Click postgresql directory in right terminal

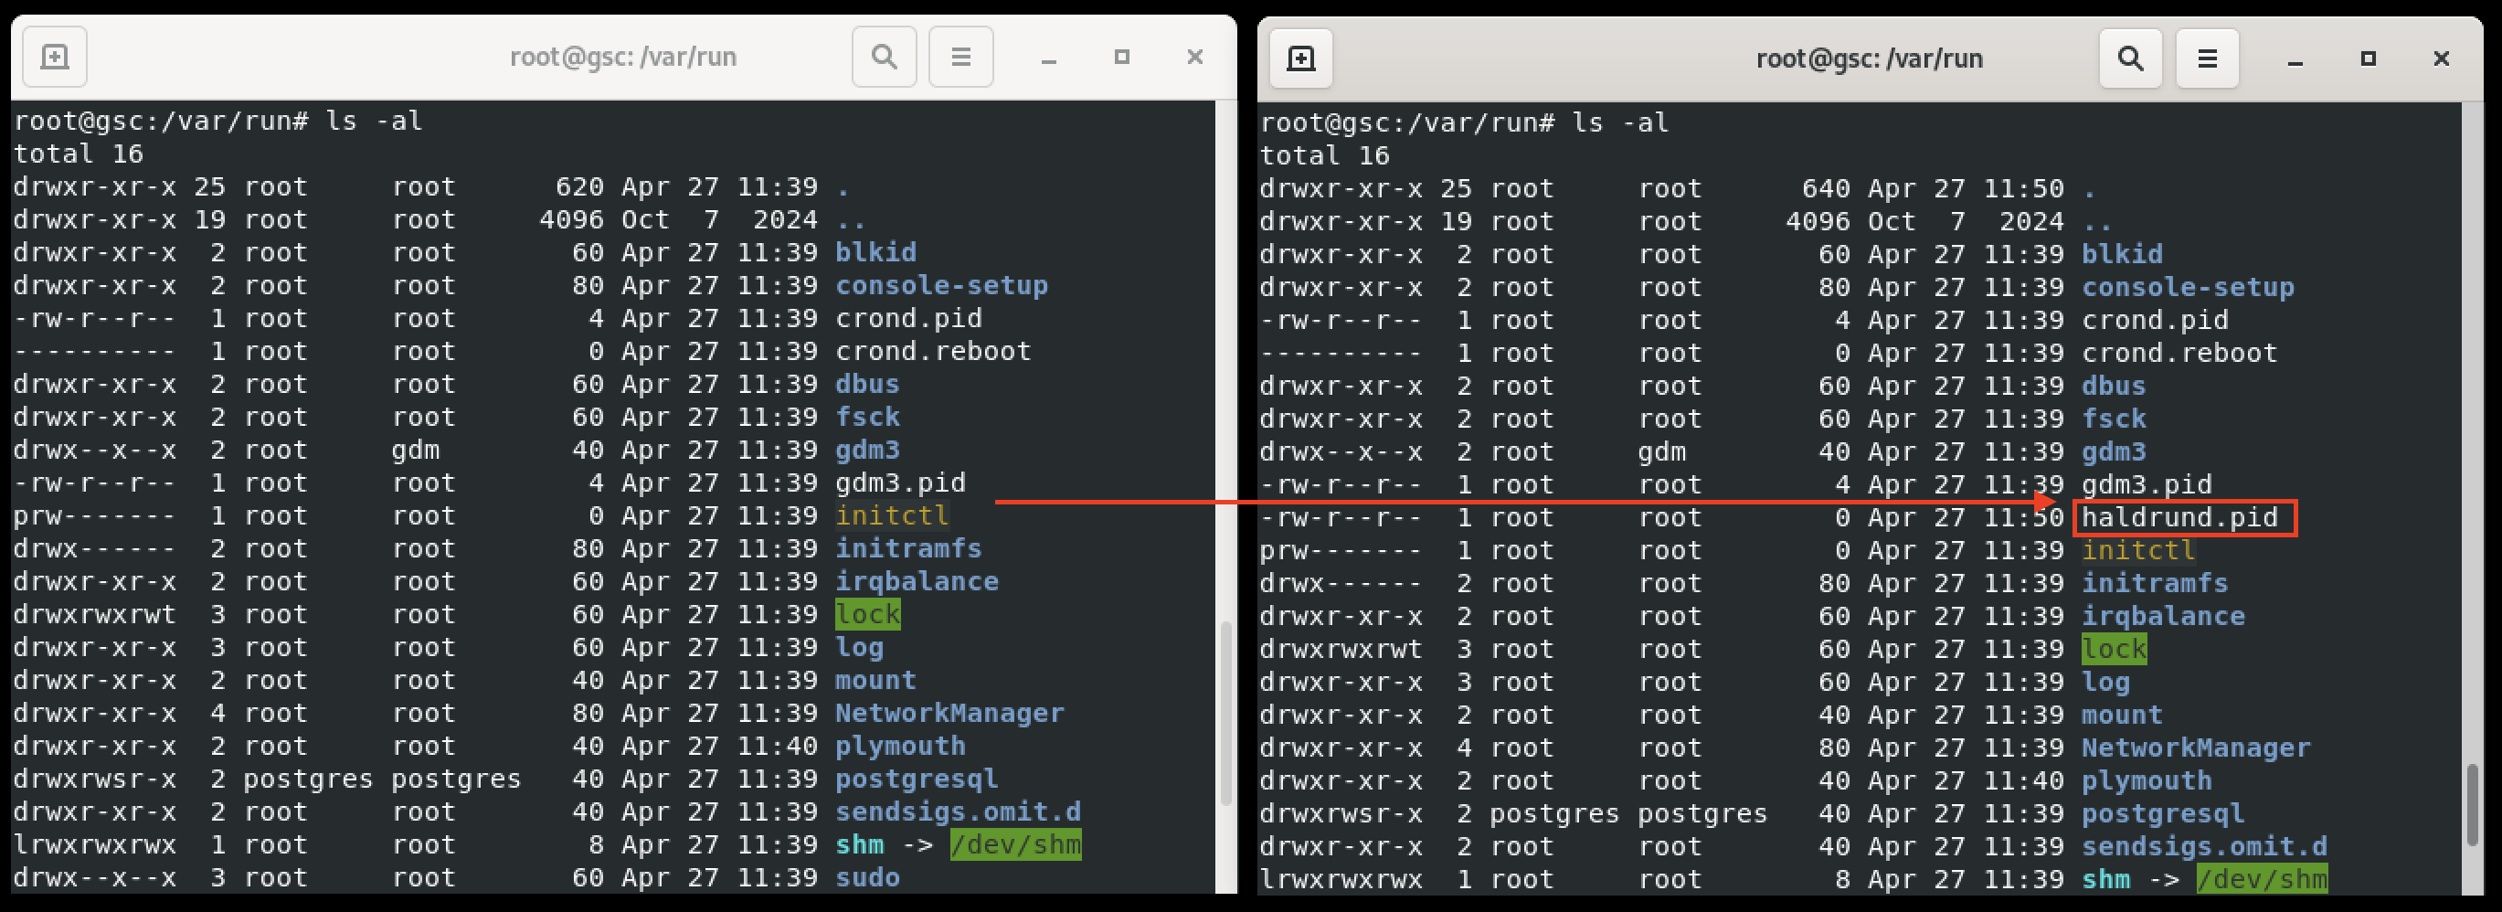point(2163,814)
